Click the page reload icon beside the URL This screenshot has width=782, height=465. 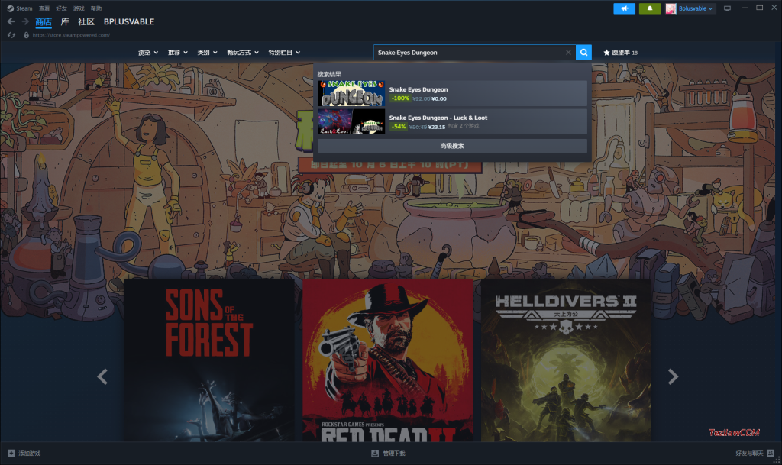tap(11, 35)
